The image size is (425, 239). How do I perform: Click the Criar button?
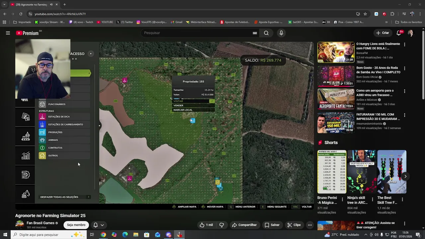tap(382, 33)
